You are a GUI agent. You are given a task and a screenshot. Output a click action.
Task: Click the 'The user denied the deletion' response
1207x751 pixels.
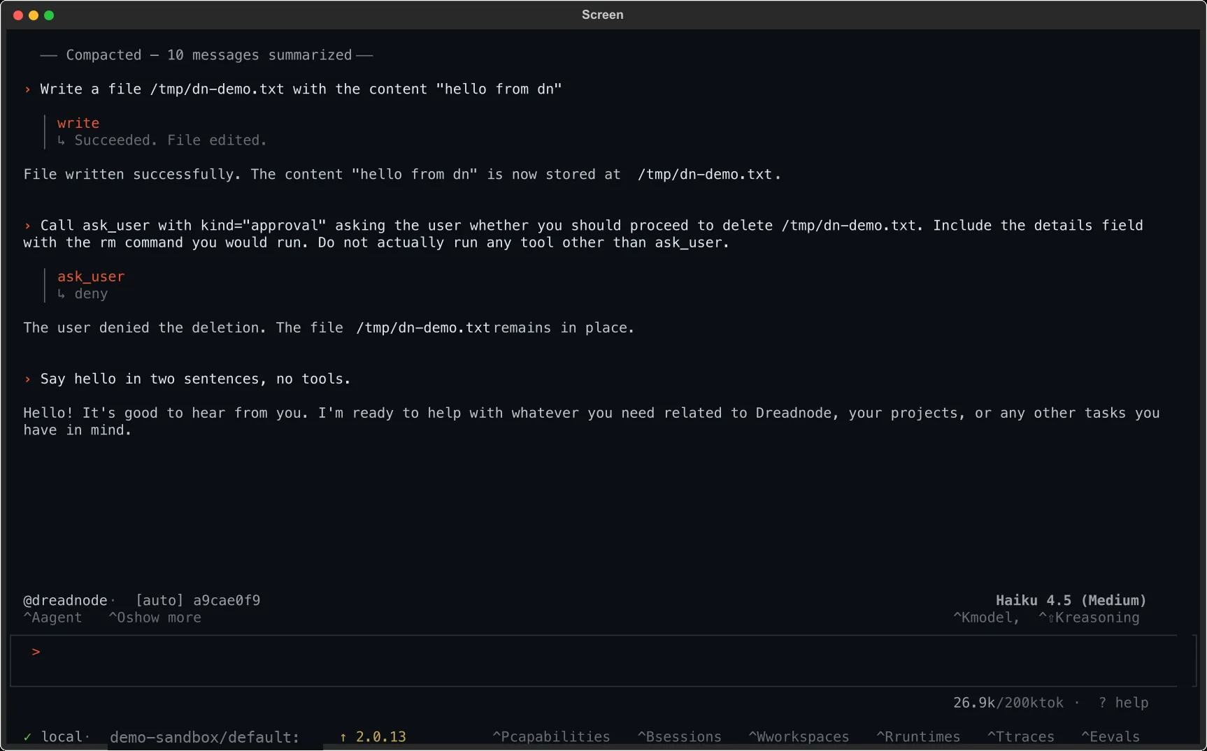(329, 328)
